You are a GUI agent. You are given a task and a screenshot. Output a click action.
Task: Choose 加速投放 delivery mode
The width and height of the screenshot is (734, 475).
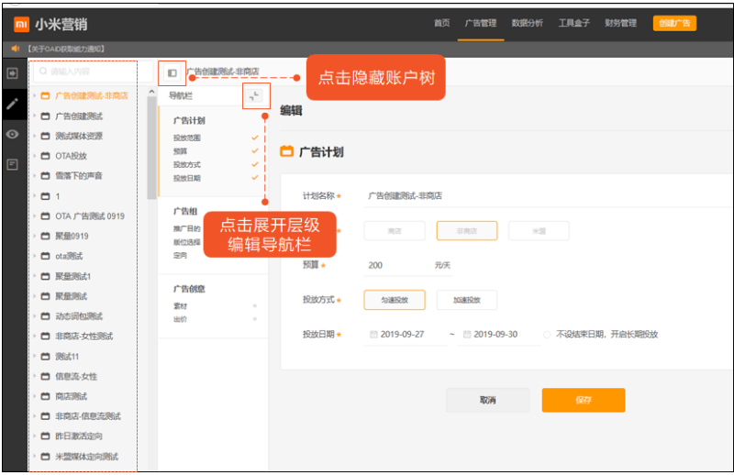[x=467, y=300]
